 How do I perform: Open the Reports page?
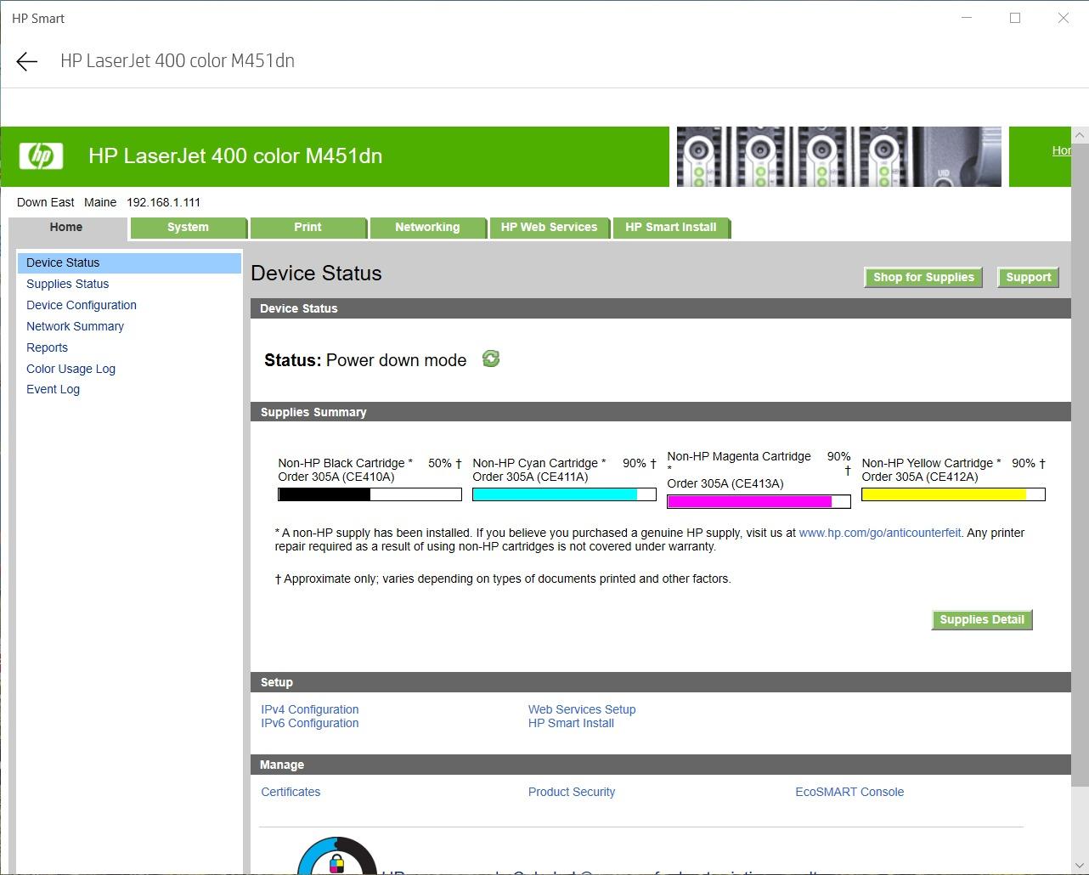pyautogui.click(x=47, y=347)
